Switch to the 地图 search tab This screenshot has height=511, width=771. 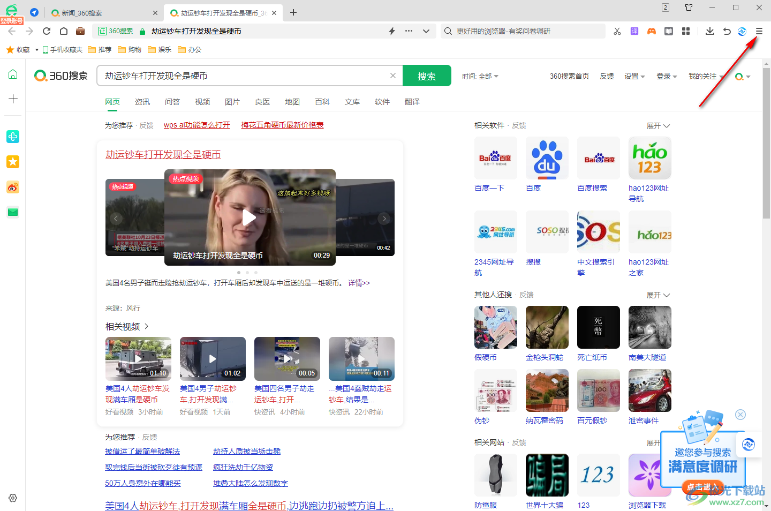292,102
